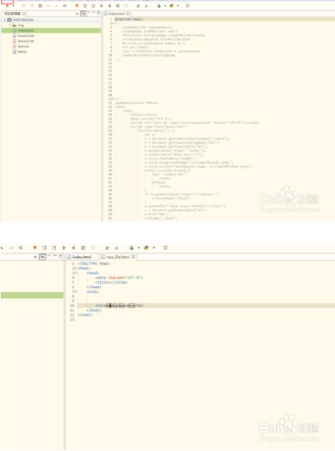Open dropdown arrow beside Chrome icon in lower toolbar
This screenshot has height=451, width=335.
point(154,247)
